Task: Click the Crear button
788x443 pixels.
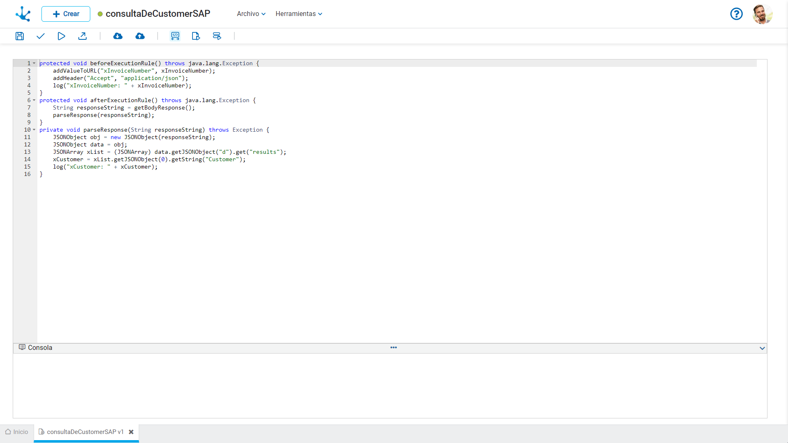Action: click(x=66, y=14)
